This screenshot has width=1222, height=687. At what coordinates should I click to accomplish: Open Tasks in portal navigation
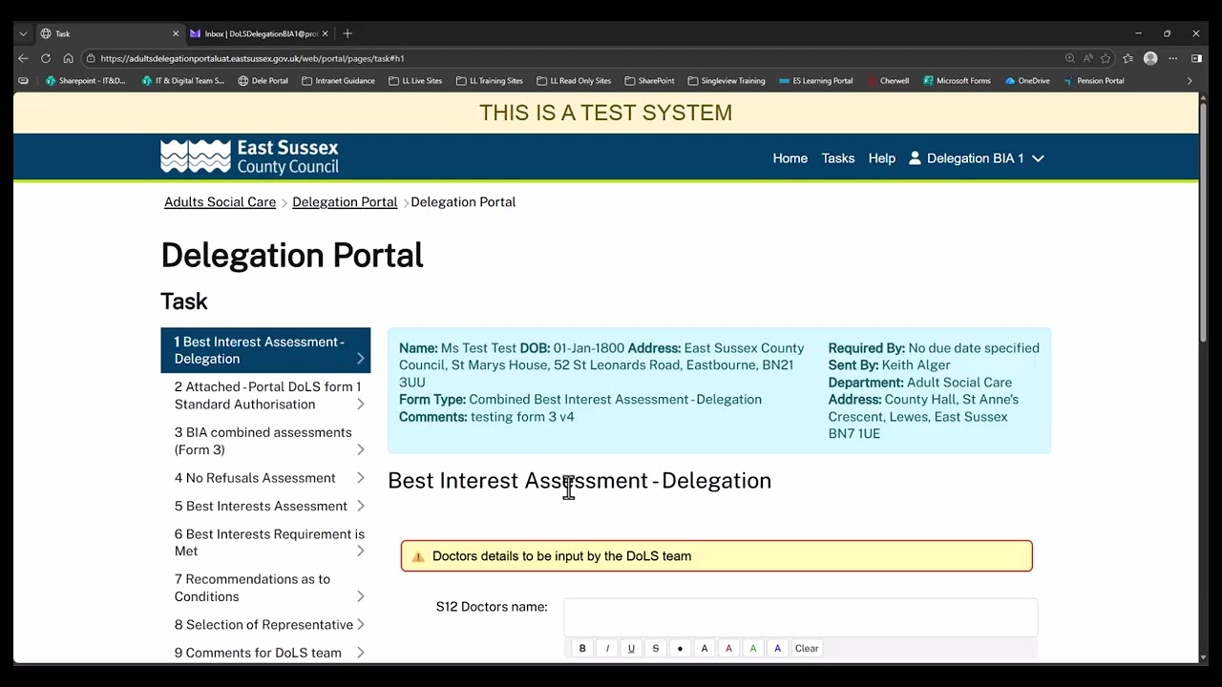tap(837, 158)
